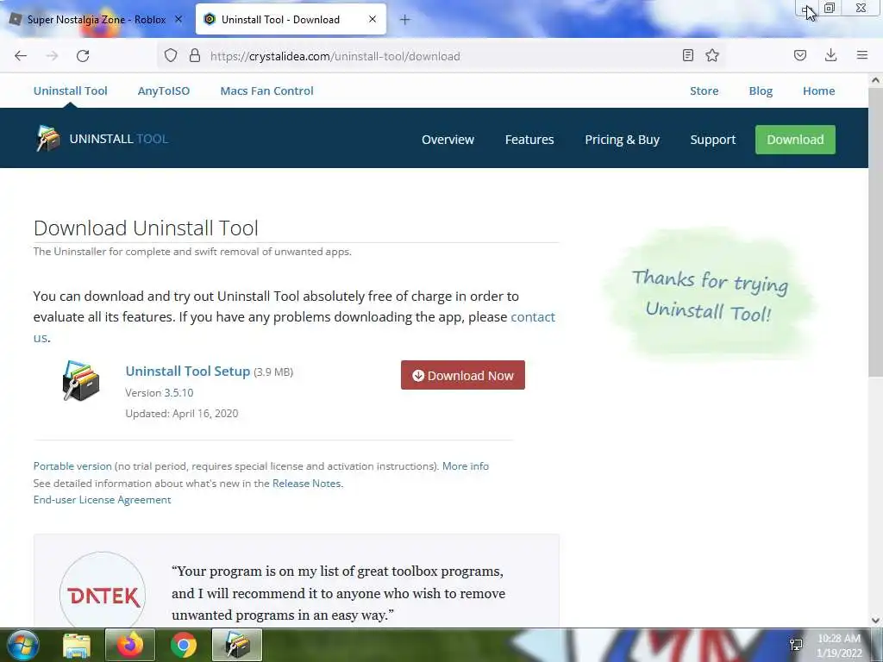This screenshot has width=883, height=662.
Task: Click the green Download button
Action: point(795,140)
